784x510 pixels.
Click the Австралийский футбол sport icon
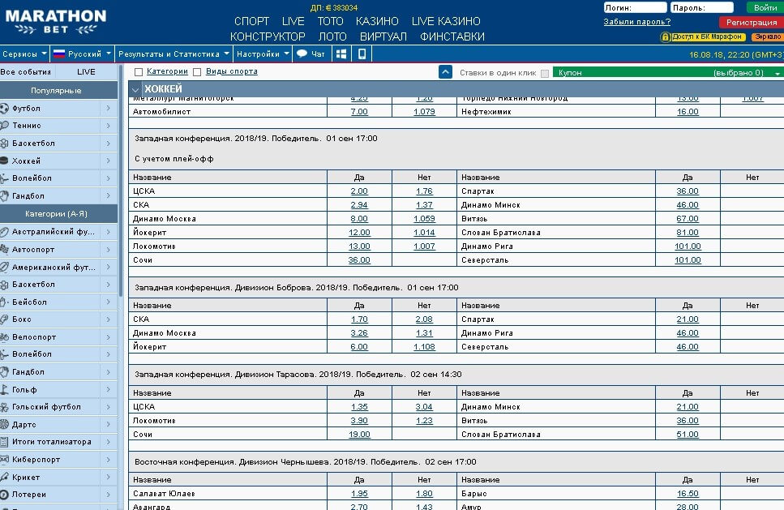coord(5,232)
